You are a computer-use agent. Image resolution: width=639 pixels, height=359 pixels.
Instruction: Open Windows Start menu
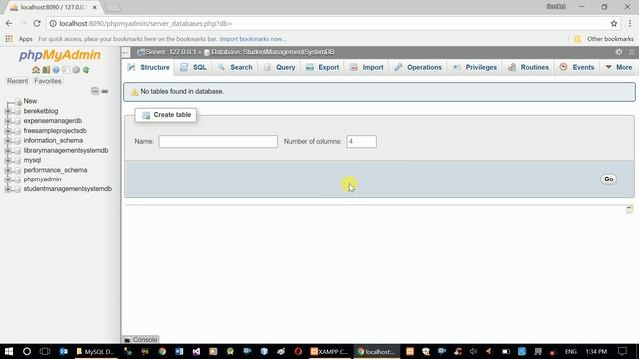point(9,351)
